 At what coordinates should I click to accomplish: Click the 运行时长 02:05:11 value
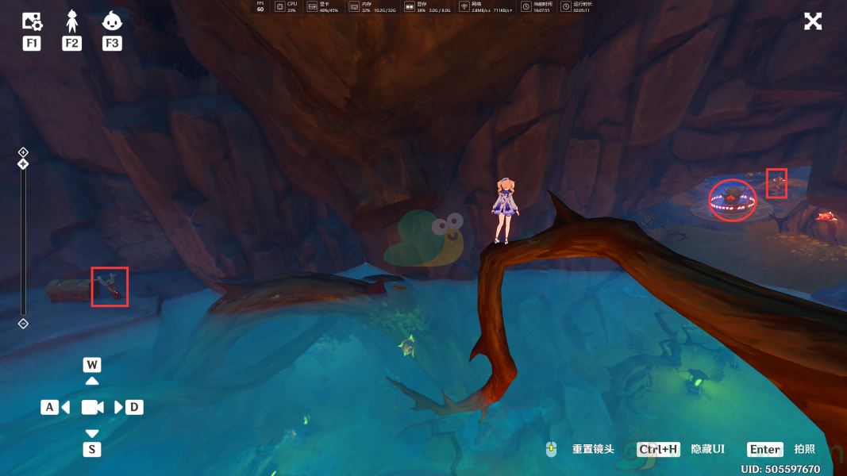(581, 10)
